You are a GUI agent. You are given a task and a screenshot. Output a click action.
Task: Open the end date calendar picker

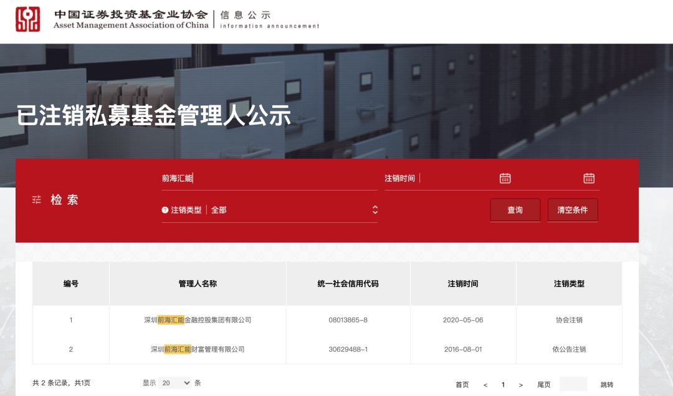[589, 178]
